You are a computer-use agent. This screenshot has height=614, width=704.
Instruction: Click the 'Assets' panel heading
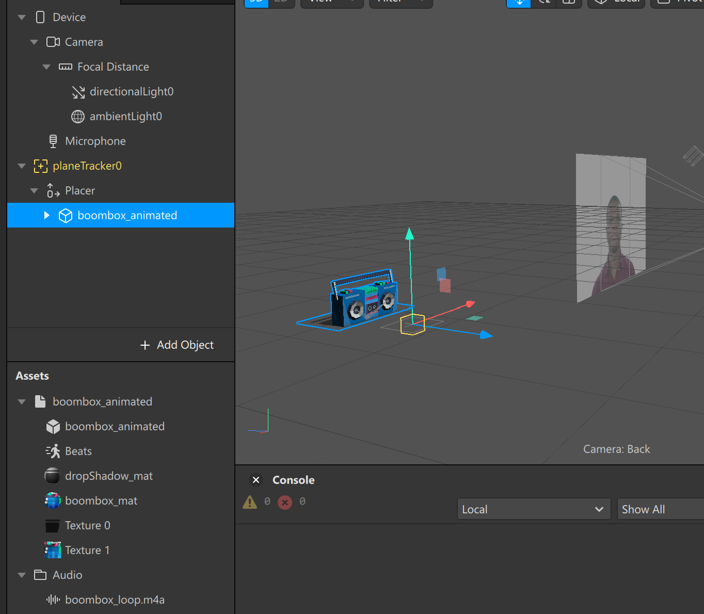click(x=33, y=376)
